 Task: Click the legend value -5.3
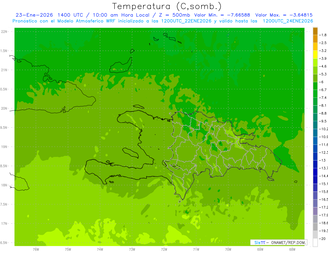pos(323,74)
